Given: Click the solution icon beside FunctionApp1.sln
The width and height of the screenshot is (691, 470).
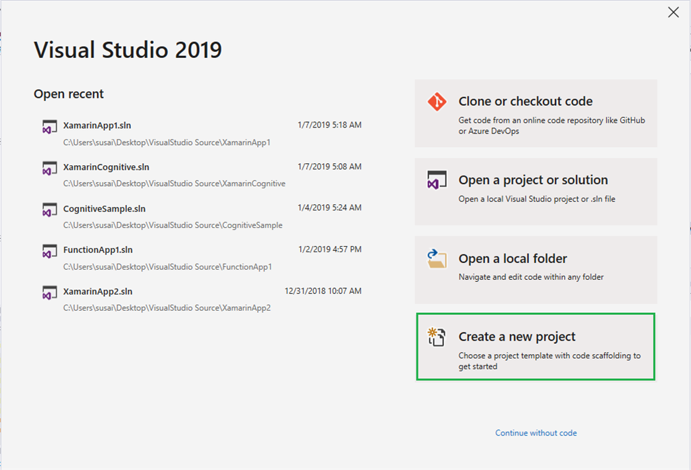Looking at the screenshot, I should [49, 252].
